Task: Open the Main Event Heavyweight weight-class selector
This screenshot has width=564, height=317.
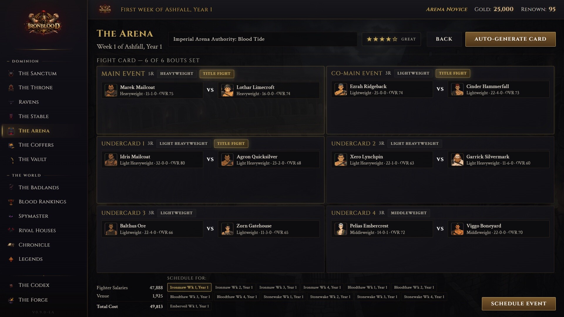Action: tap(177, 74)
